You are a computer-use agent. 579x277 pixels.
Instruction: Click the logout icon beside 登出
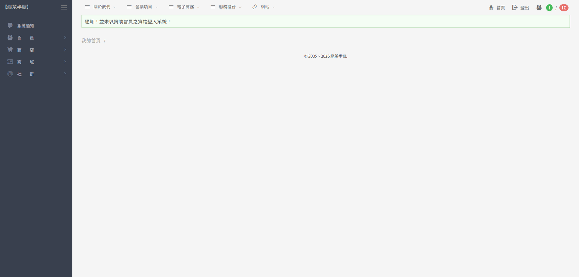tap(515, 7)
